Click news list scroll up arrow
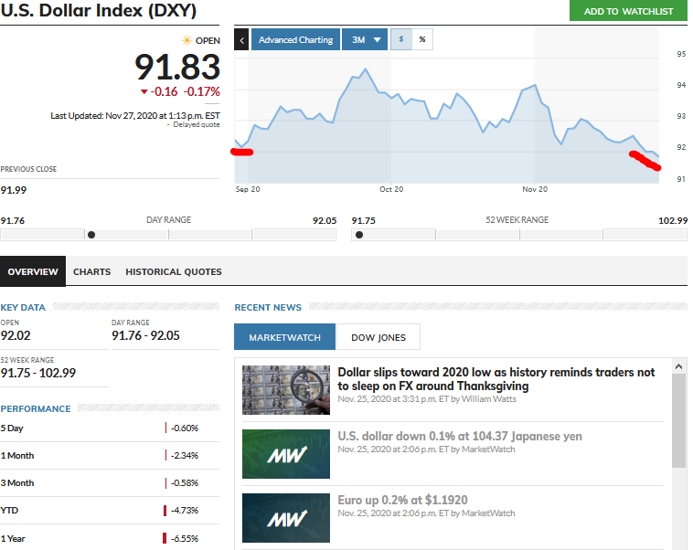This screenshot has height=550, width=693. (x=678, y=366)
